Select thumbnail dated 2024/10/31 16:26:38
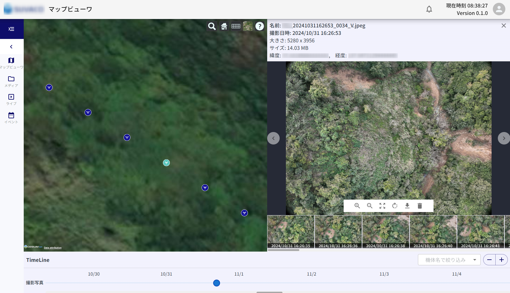Screen dimensions: 510x293 386,232
